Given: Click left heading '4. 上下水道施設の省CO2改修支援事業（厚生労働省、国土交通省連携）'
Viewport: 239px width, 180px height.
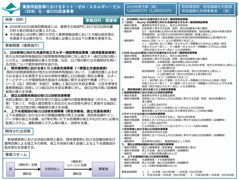Looking at the screenshot, I should pos(58,111).
